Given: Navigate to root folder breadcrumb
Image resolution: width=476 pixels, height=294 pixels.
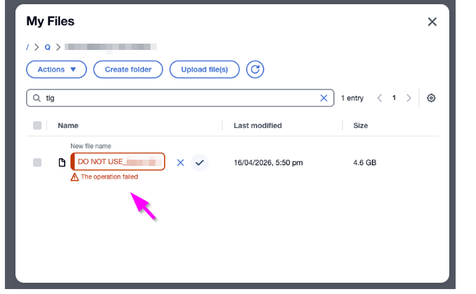Looking at the screenshot, I should pos(28,47).
